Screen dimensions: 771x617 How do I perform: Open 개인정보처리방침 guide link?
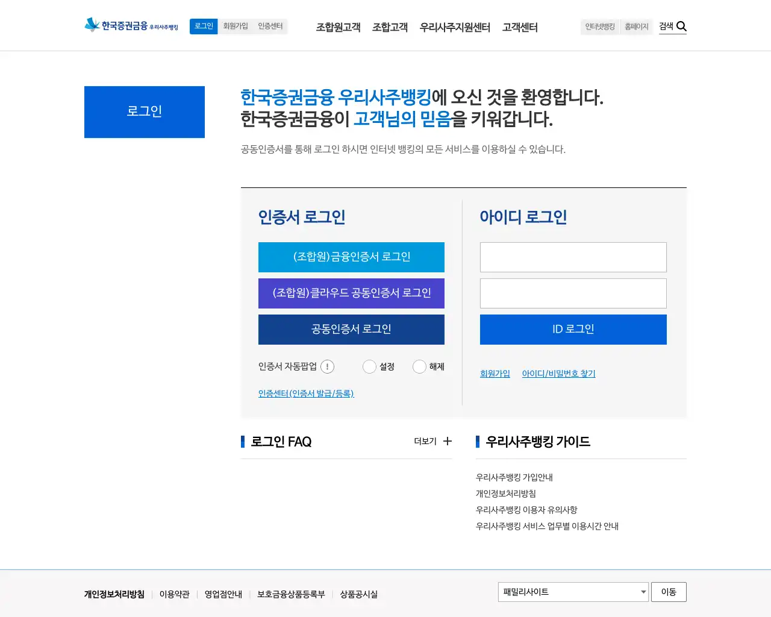click(x=506, y=493)
